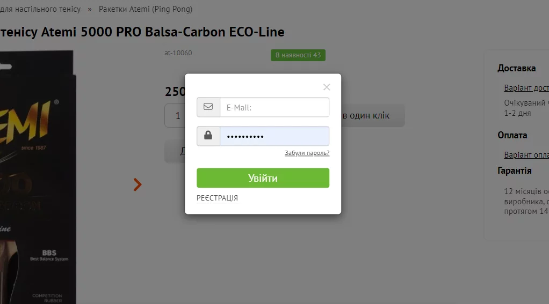Click into the password field
The width and height of the screenshot is (549, 304).
pos(274,136)
